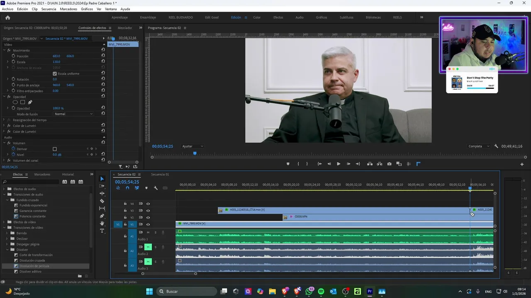
Task: Toggle Escala uniforme checkbox
Action: [x=55, y=74]
